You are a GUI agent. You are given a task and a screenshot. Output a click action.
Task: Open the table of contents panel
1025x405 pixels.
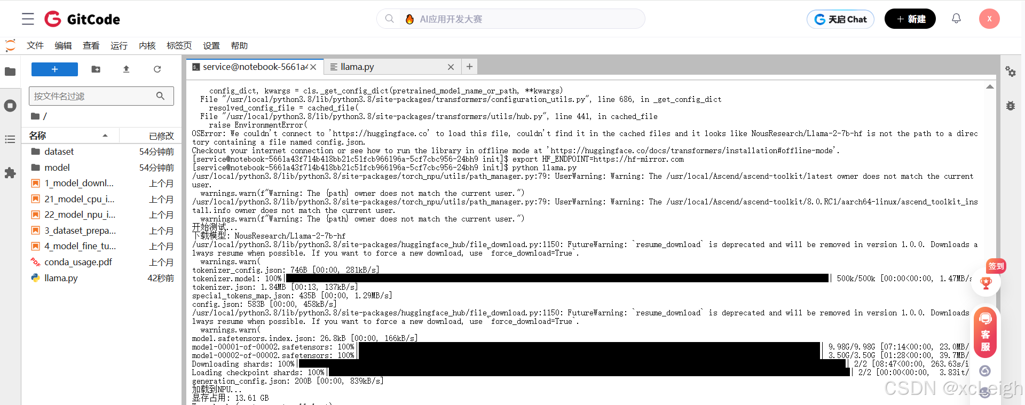pyautogui.click(x=10, y=139)
